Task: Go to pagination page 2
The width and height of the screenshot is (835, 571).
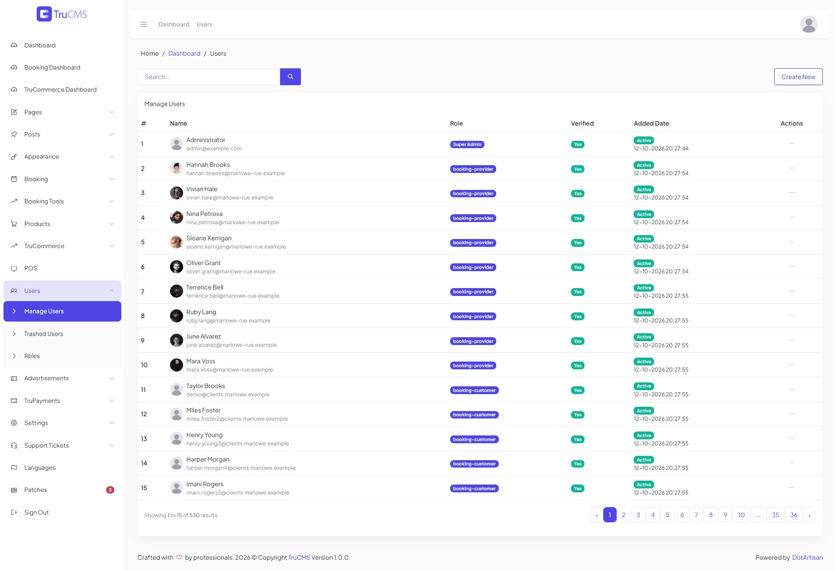Action: pos(624,515)
